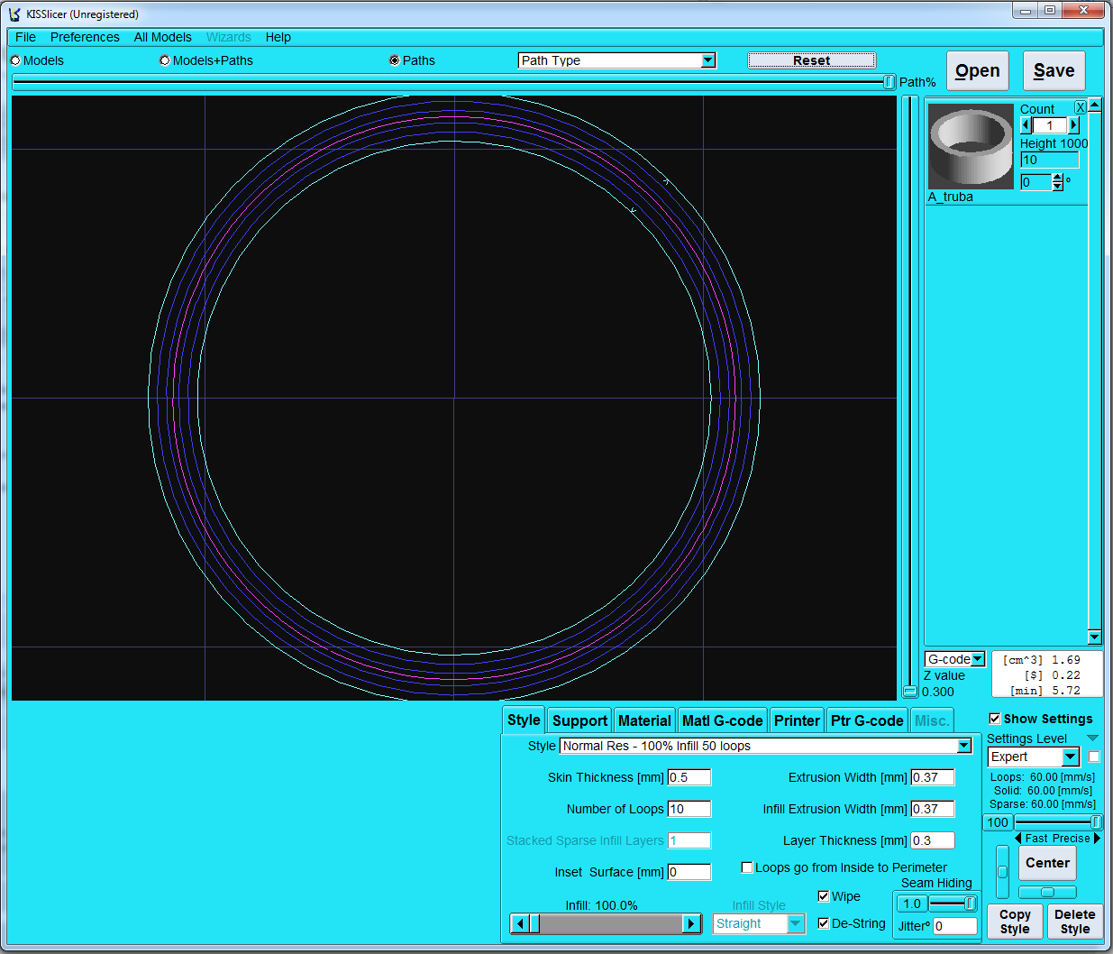The width and height of the screenshot is (1113, 954).
Task: Click Precise arrow on speed control
Action: pos(1097,839)
